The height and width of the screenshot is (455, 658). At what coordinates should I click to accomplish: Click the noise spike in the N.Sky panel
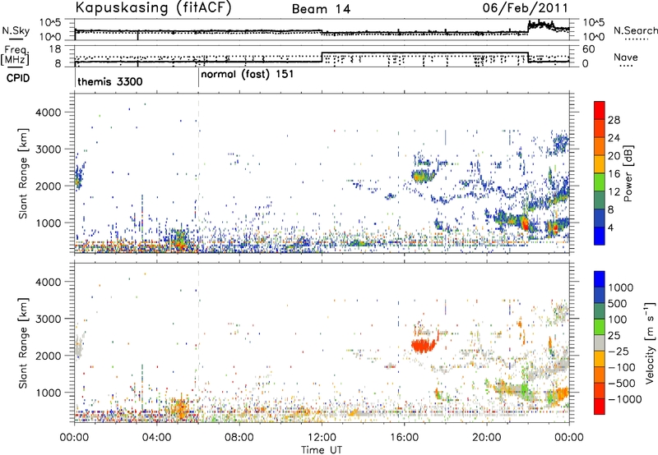coord(542,25)
